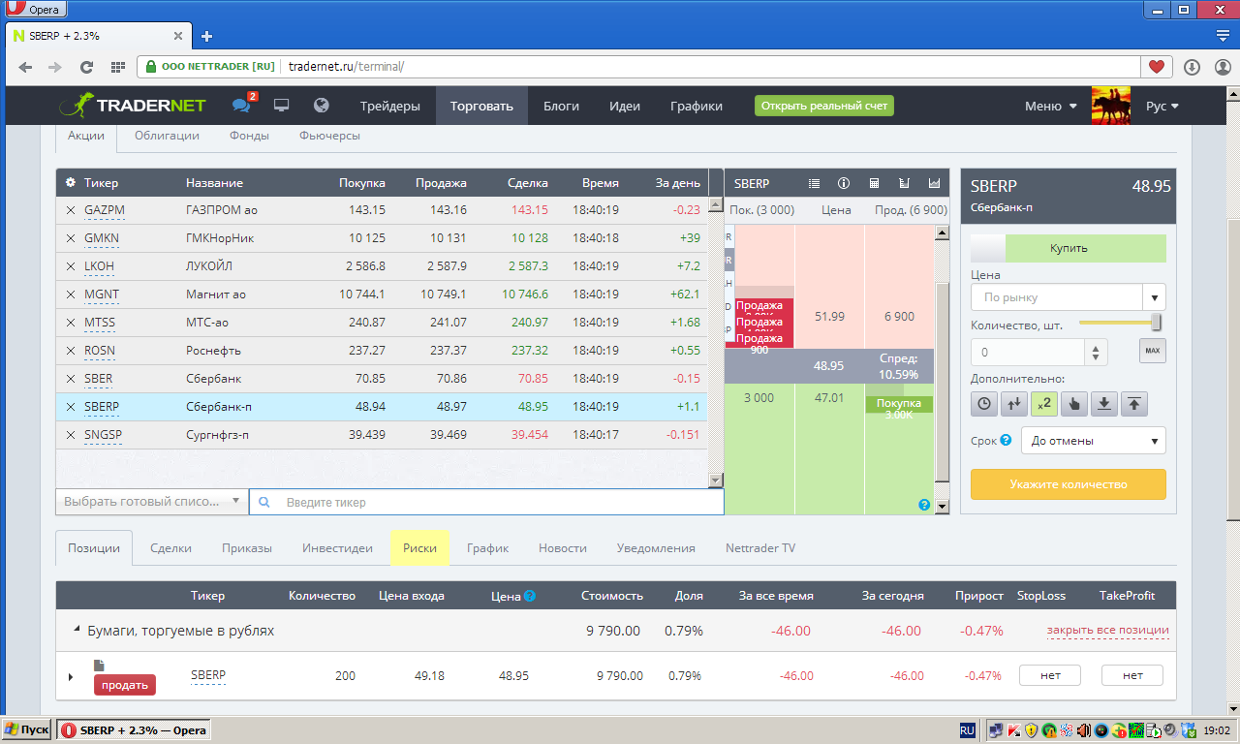Remove GAZPM row from watchlist
Viewport: 1240px width, 744px height.
coord(70,210)
